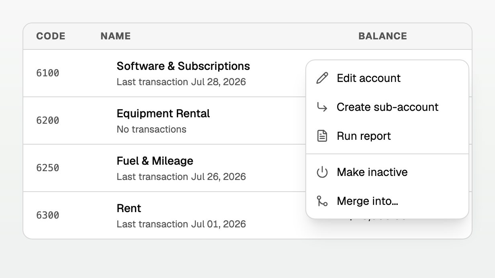Click 'Last transaction Jul 01, 2026' text
495x278 pixels.
click(181, 224)
